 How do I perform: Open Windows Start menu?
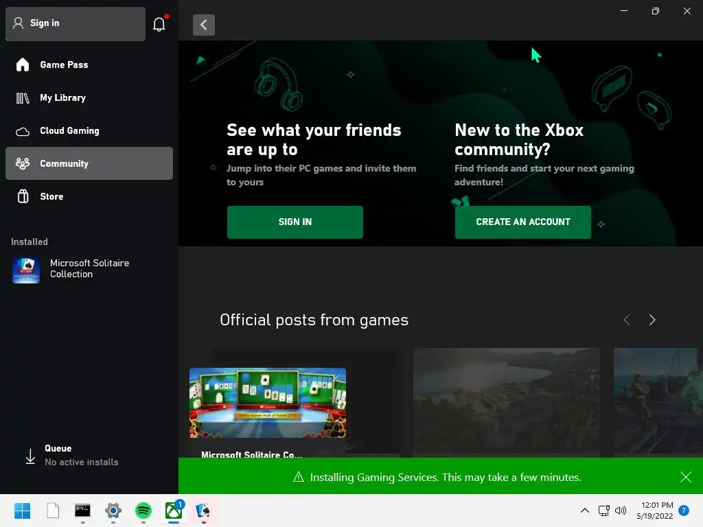[x=23, y=511]
